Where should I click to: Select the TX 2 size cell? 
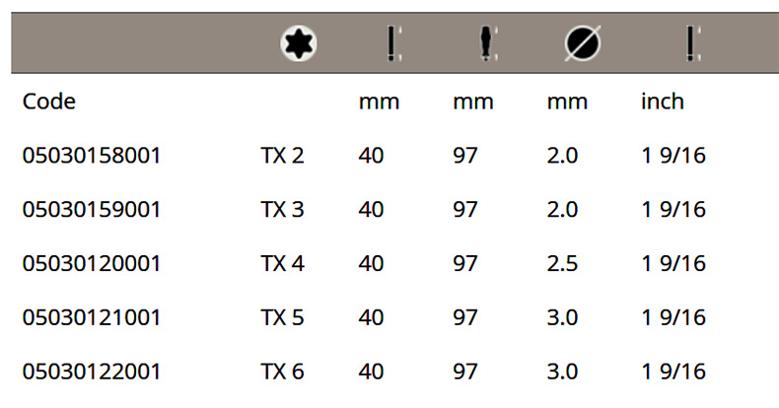pyautogui.click(x=281, y=156)
